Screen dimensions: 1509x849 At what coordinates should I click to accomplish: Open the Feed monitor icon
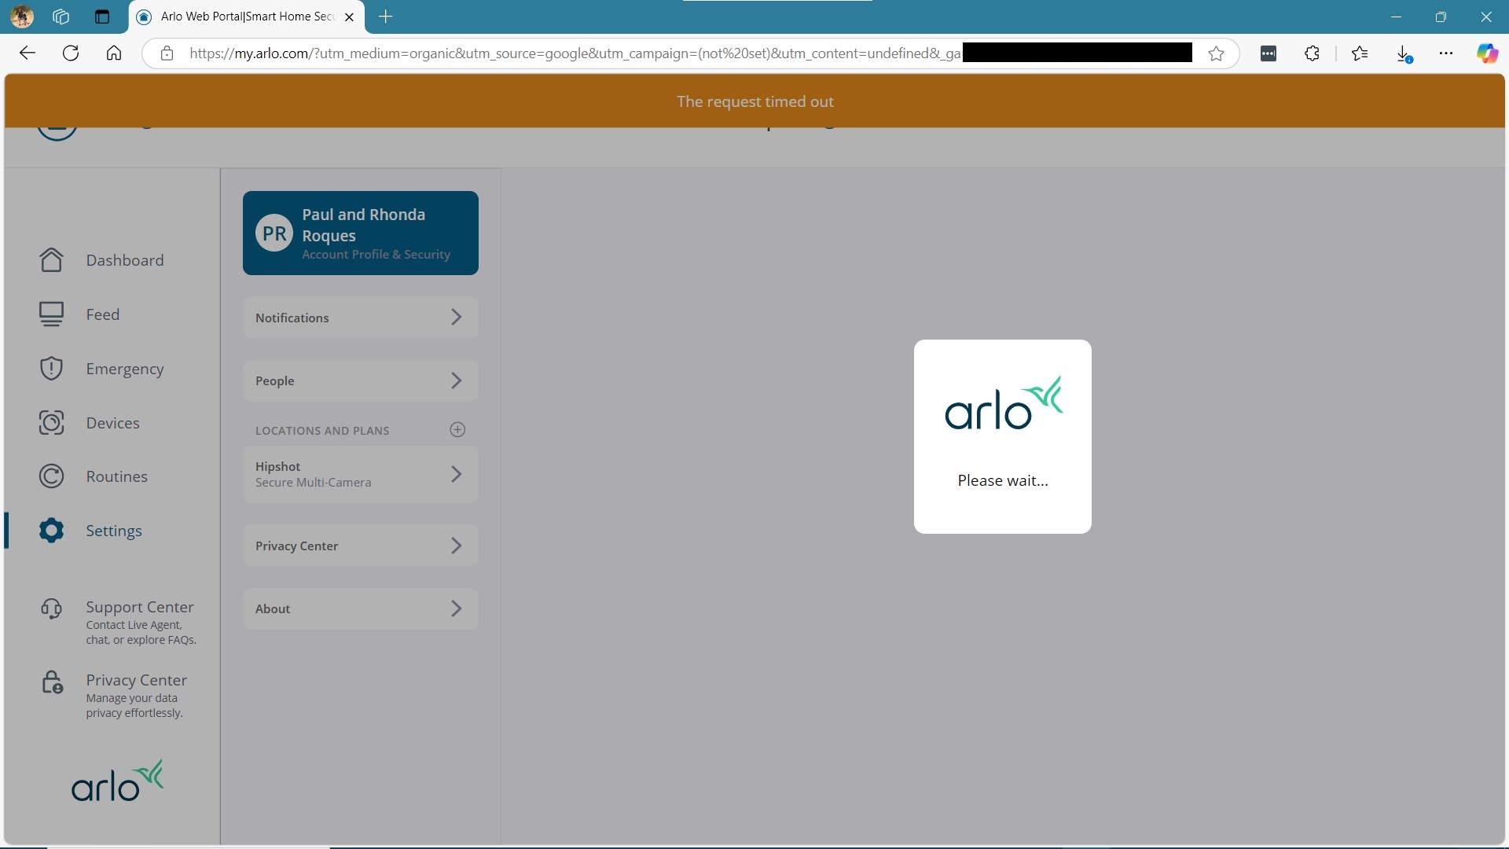(x=51, y=314)
